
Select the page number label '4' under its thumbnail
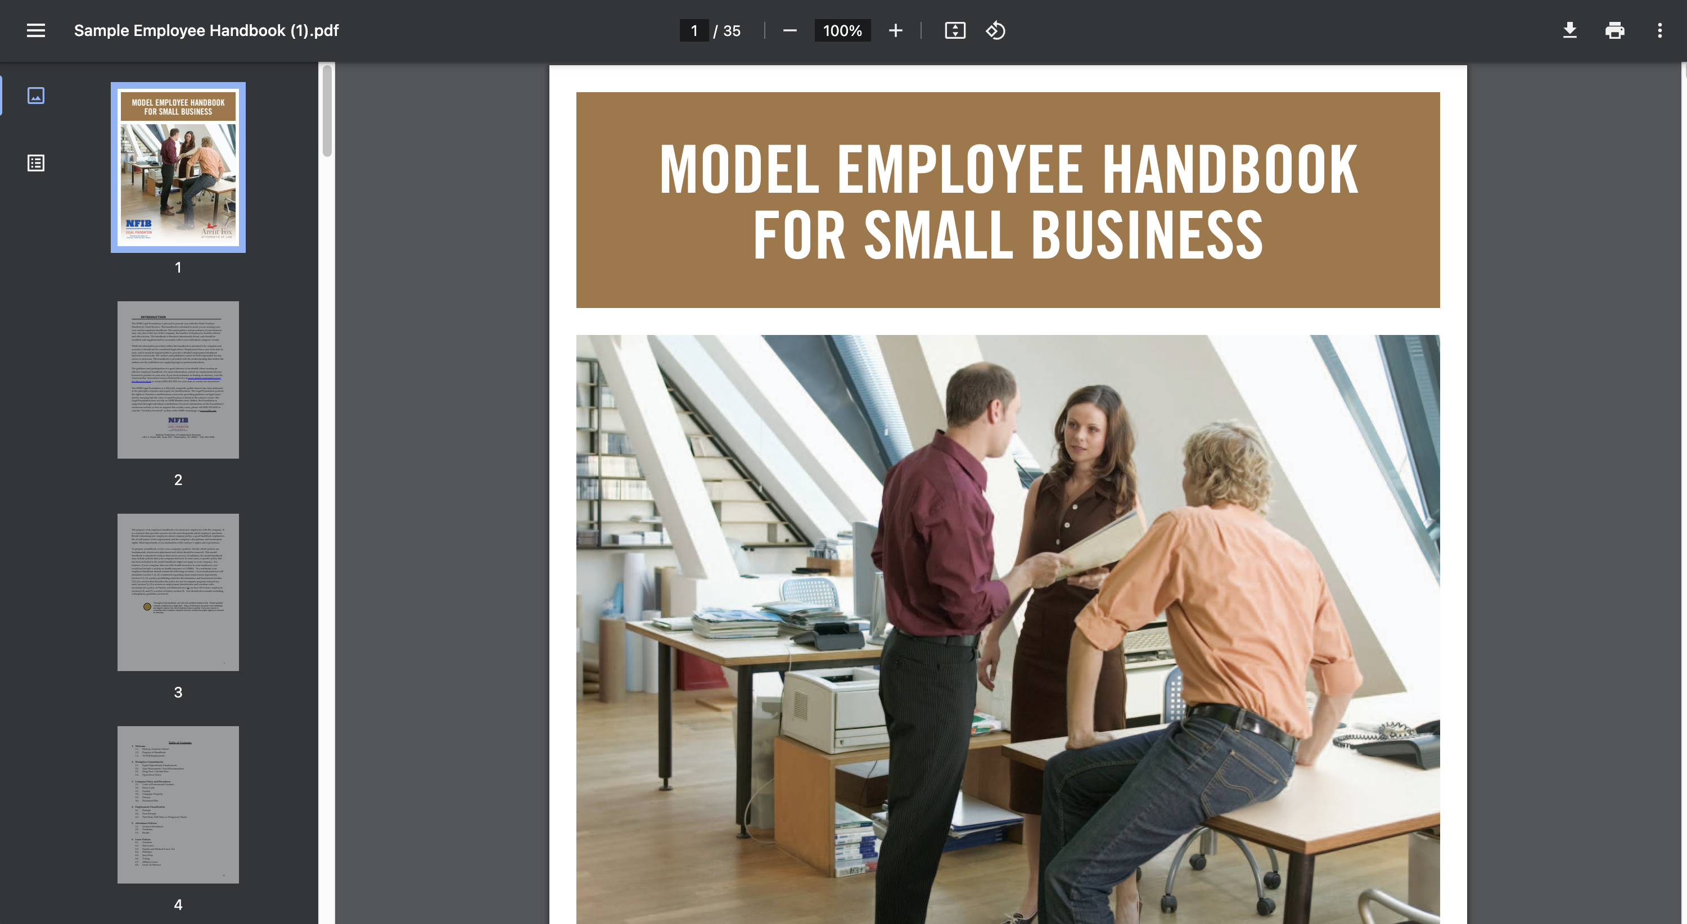coord(178,904)
